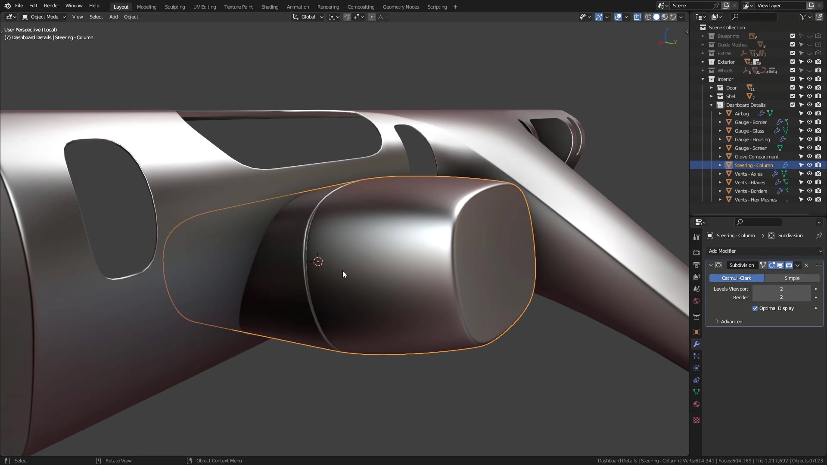Open the Global transform orientation dropdown
This screenshot has width=827, height=465.
308,17
